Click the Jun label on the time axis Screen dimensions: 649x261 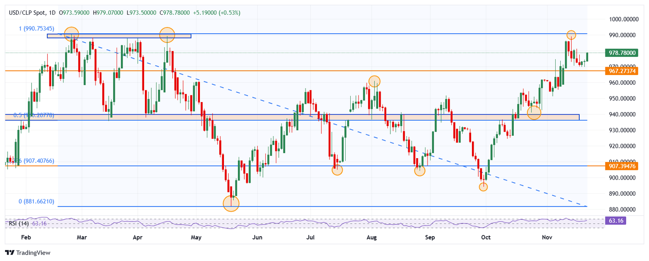coord(257,237)
